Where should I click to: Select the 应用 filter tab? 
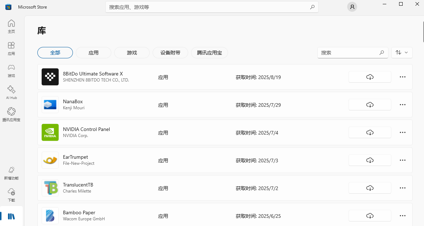pyautogui.click(x=94, y=53)
